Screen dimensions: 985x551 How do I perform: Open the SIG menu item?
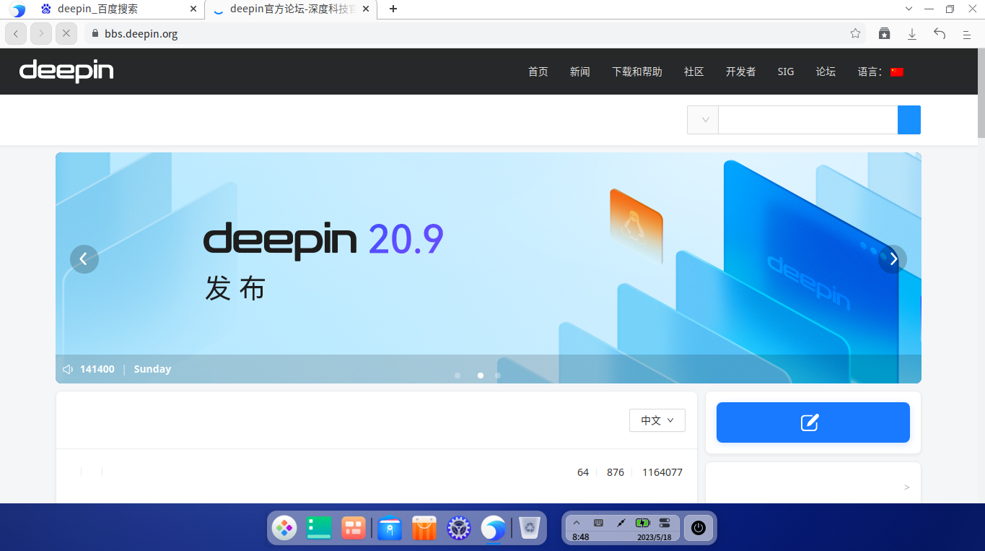point(785,71)
